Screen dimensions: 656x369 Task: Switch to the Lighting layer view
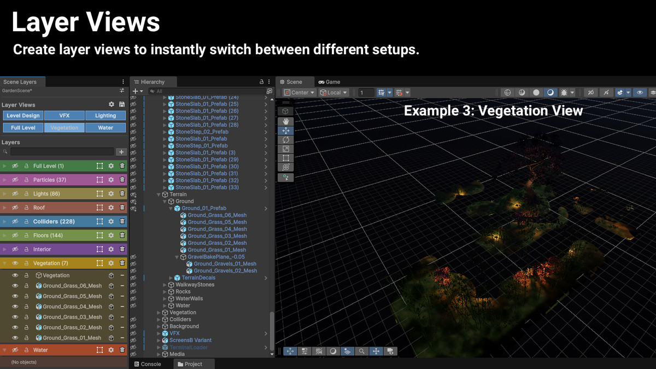pyautogui.click(x=106, y=115)
